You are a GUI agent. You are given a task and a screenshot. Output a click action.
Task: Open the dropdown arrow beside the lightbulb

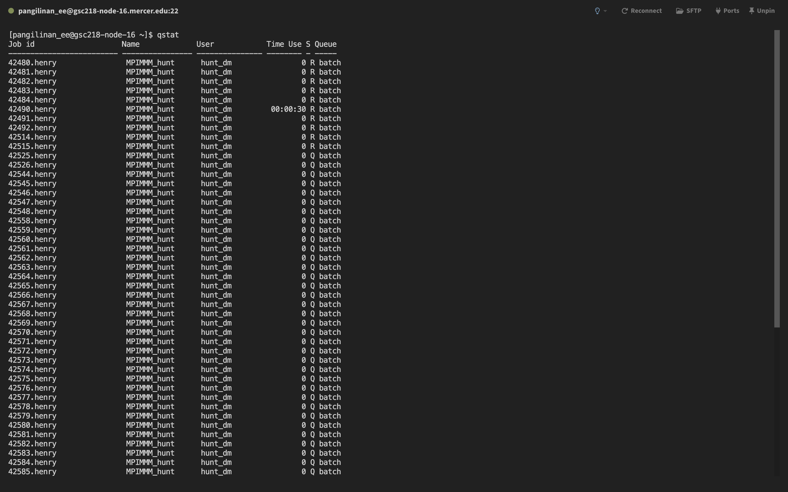(605, 11)
